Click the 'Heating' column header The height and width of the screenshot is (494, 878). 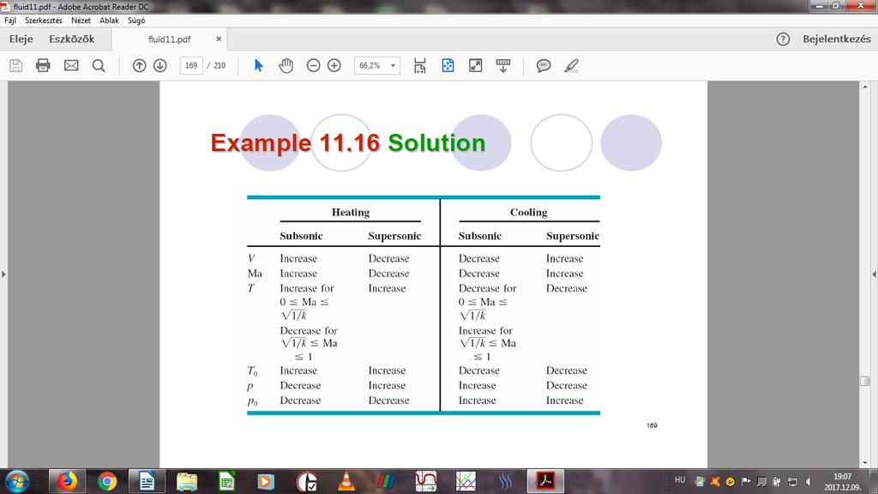click(351, 213)
